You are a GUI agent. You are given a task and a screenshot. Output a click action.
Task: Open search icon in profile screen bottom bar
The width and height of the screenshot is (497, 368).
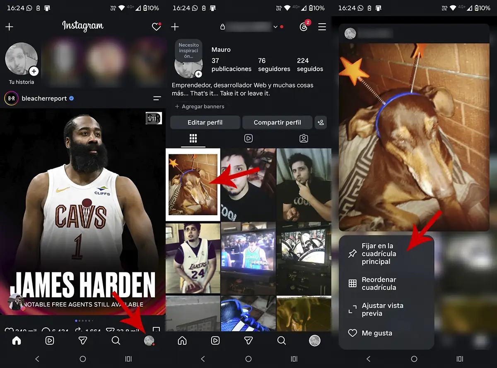click(282, 341)
